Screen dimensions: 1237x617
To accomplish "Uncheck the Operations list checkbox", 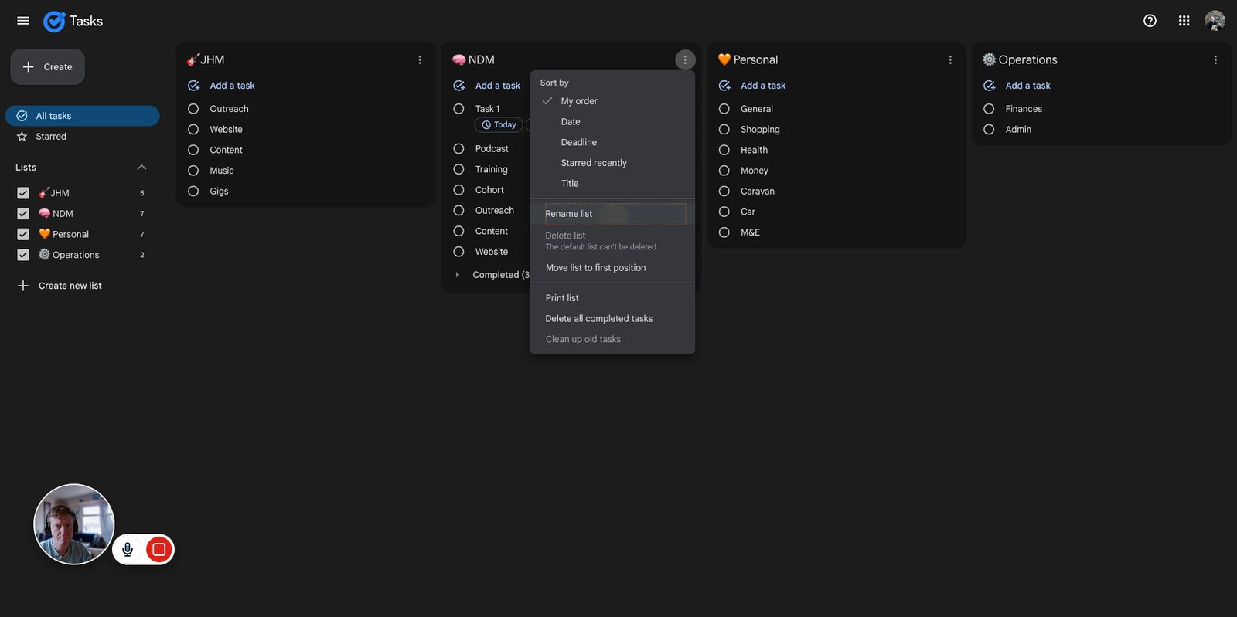I will (23, 255).
